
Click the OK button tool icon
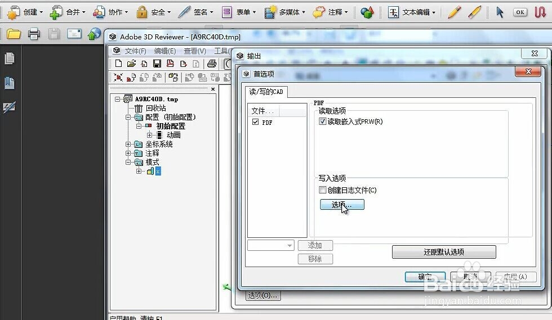(520, 12)
